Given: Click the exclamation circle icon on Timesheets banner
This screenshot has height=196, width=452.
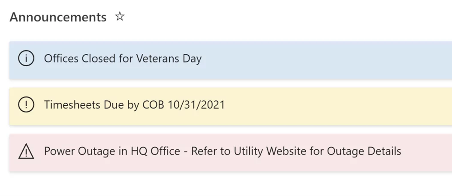Looking at the screenshot, I should 26,104.
